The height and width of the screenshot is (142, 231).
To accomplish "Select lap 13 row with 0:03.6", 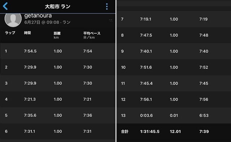I will point(174,116).
